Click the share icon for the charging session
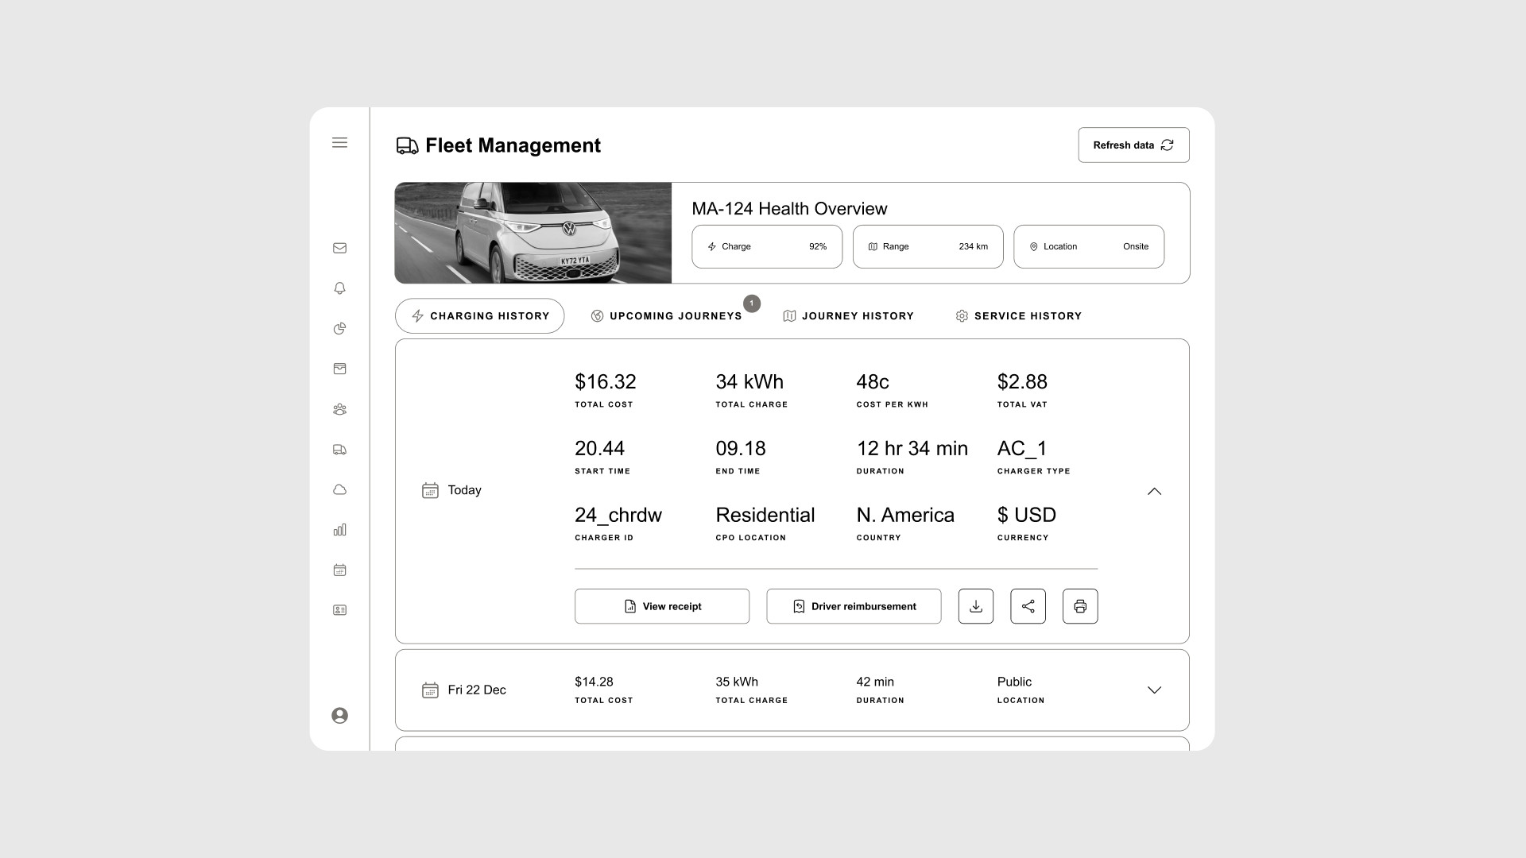Screen dimensions: 1526x858 [1028, 606]
